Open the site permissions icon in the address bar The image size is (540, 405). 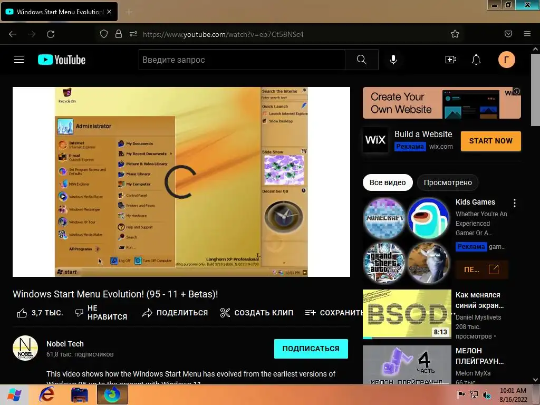point(133,34)
